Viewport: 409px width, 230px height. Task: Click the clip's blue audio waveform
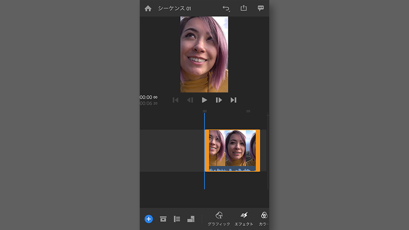pyautogui.click(x=232, y=169)
